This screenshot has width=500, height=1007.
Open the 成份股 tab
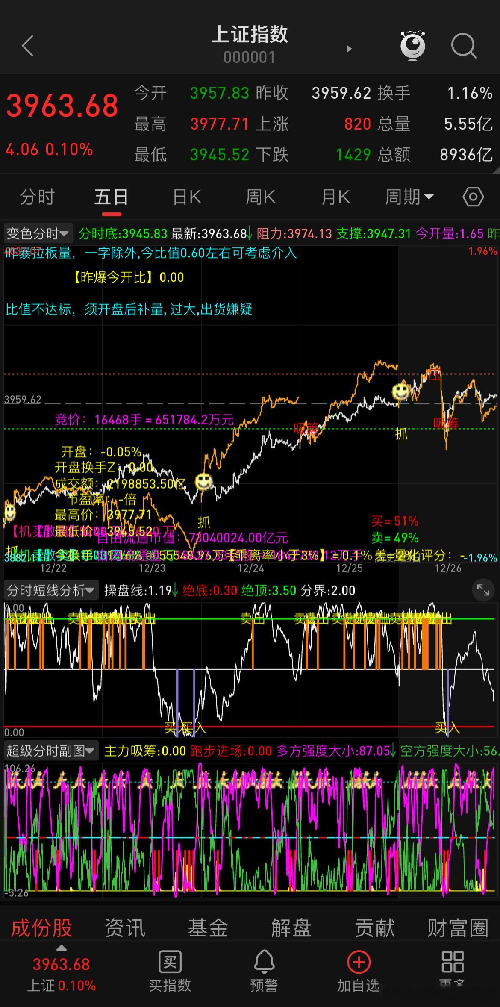pos(41,928)
